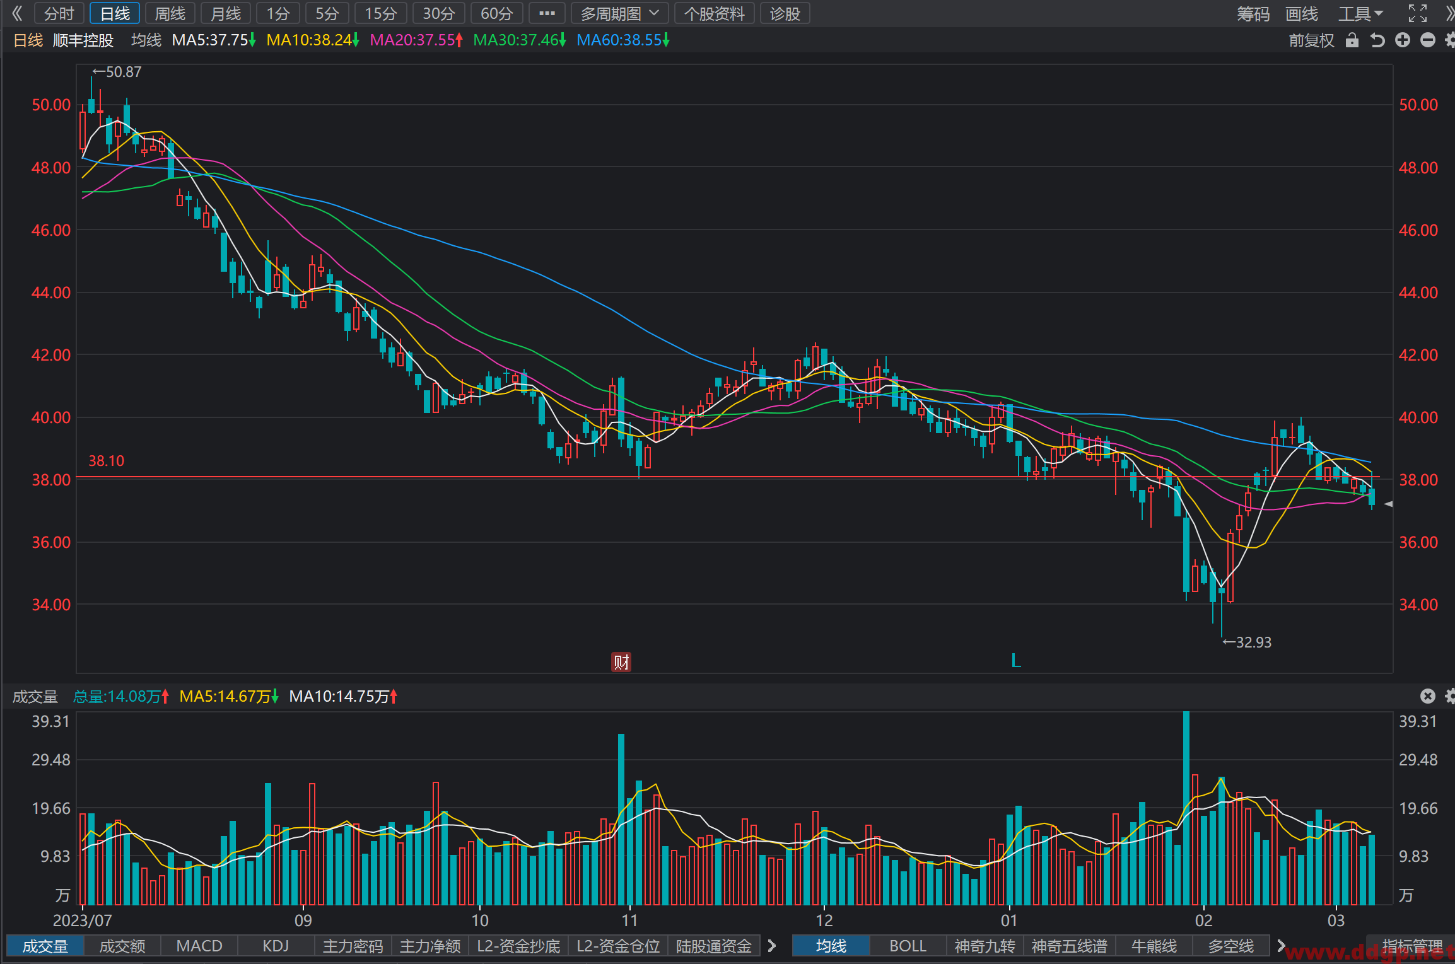
Task: Open volume panel settings gear icon
Action: [x=1449, y=696]
